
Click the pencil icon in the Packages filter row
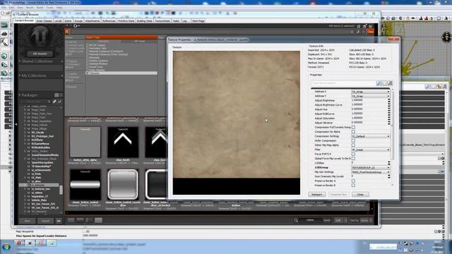pos(54,102)
